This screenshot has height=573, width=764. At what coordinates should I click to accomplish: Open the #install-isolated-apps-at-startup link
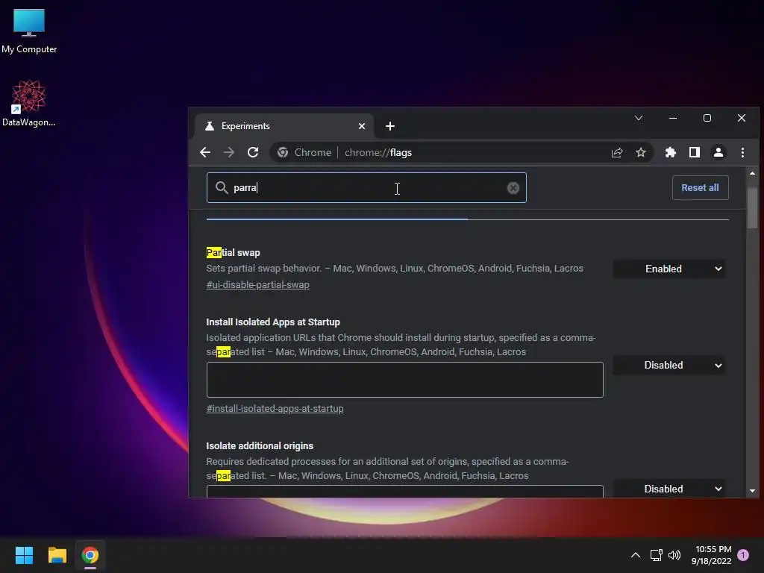(275, 408)
